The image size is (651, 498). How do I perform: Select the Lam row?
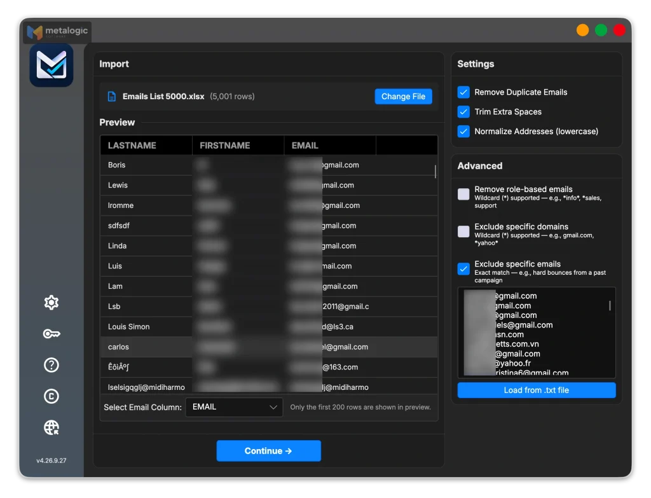click(x=269, y=286)
